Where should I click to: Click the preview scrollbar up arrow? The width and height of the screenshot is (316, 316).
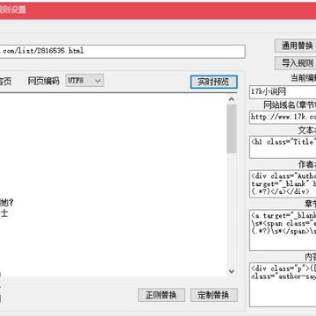coord(232,99)
